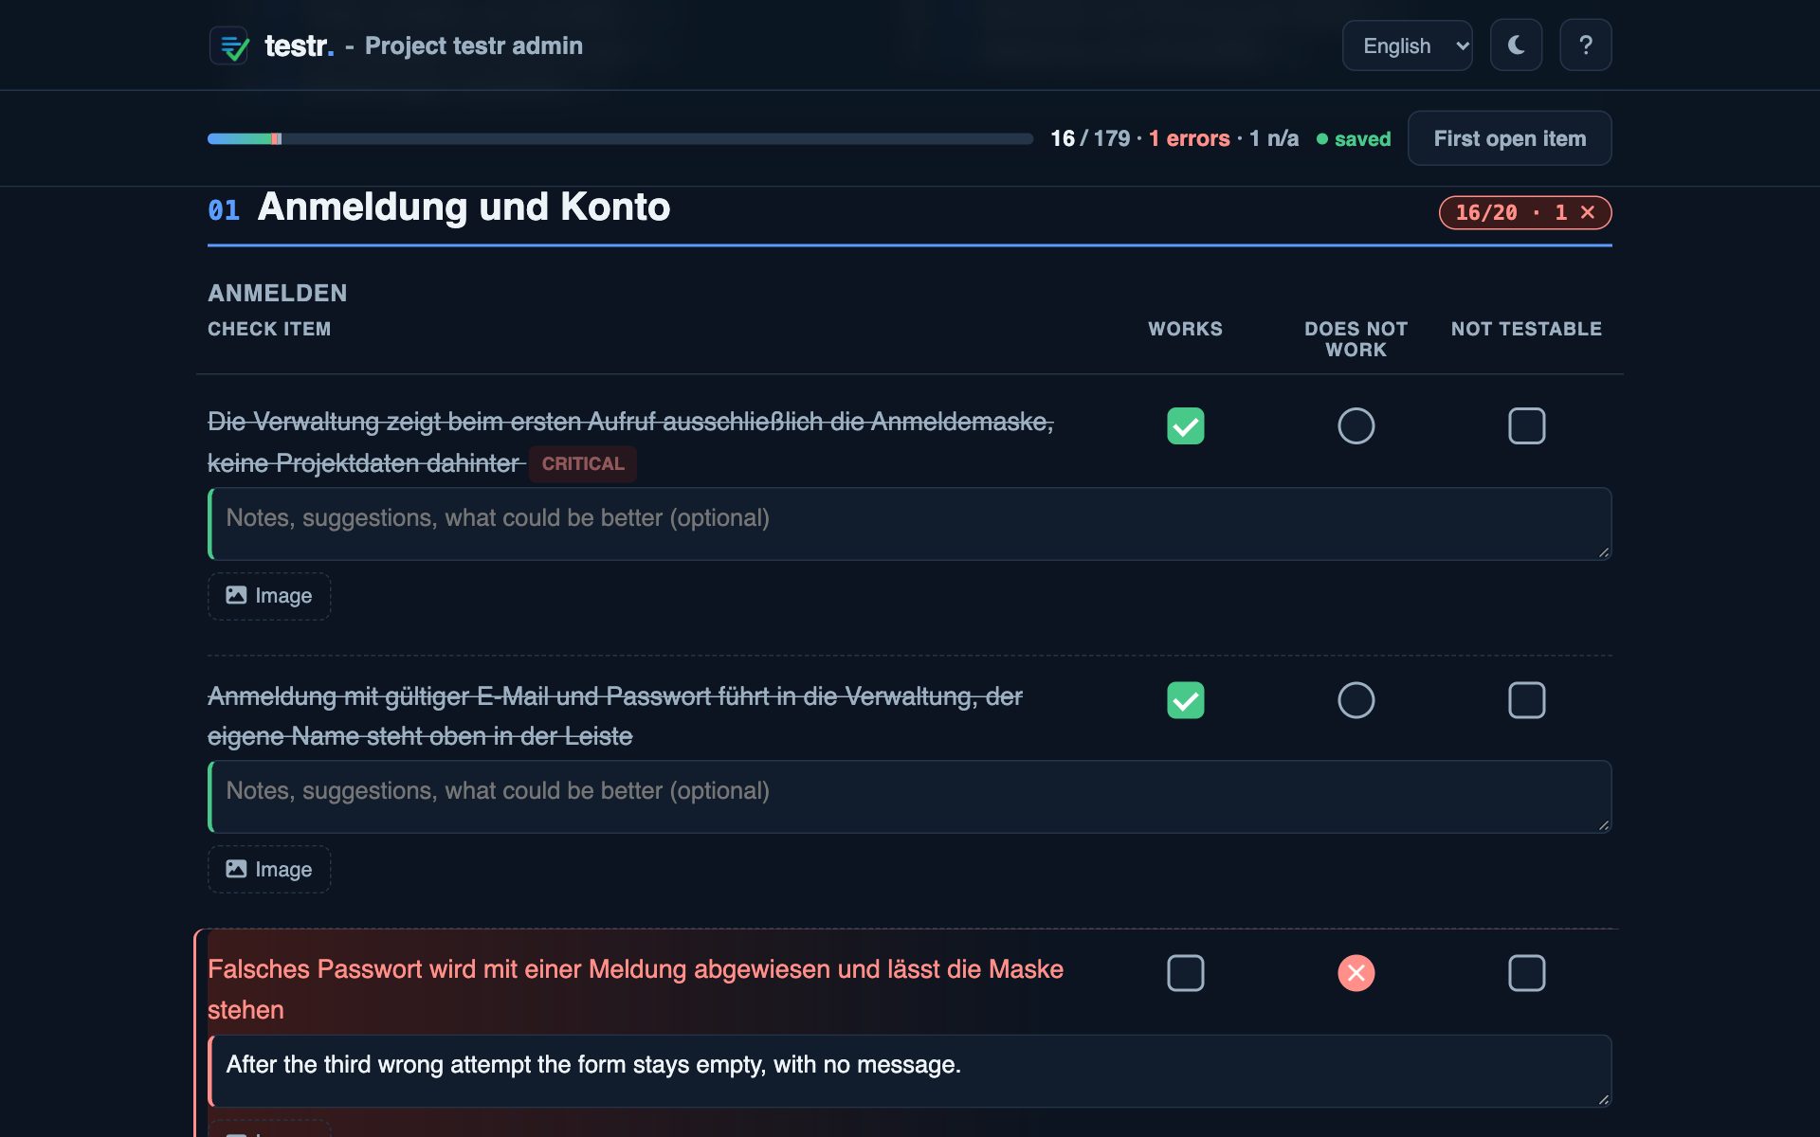Click the 16/20 · 1 section badge

[x=1524, y=212]
